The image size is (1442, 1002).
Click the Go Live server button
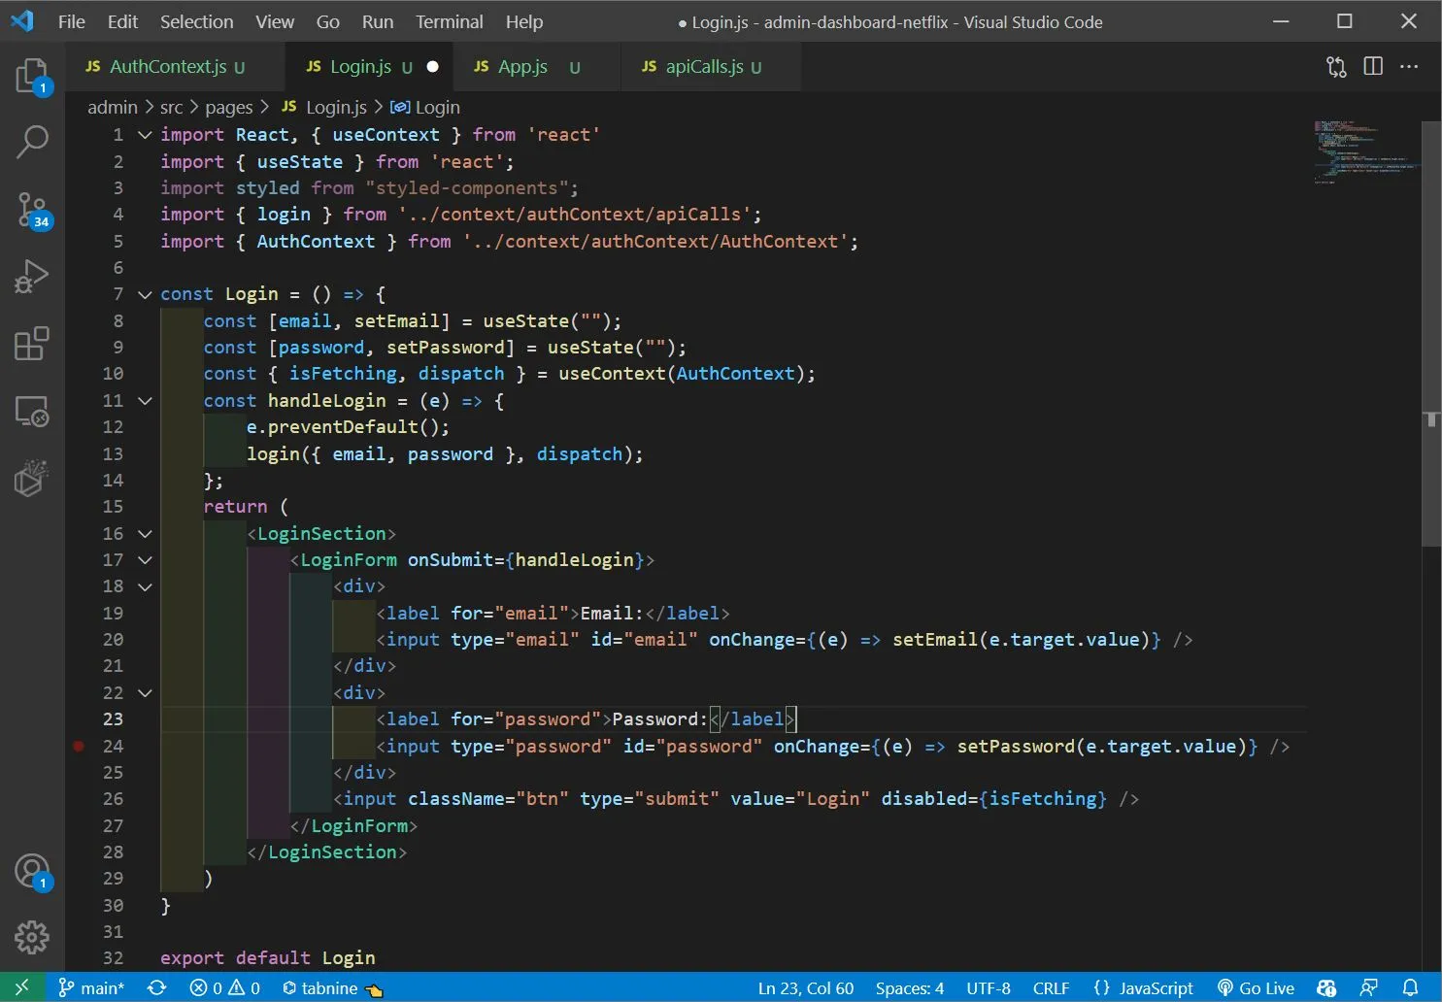click(x=1256, y=987)
